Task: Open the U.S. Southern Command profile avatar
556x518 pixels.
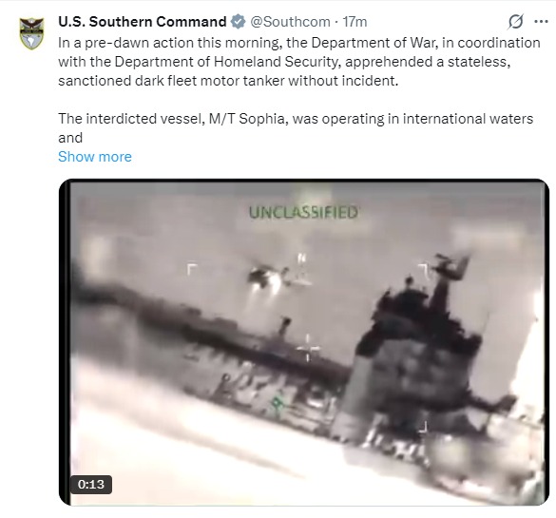Action: 31,33
